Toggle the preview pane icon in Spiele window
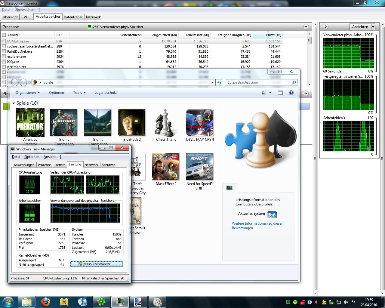The height and width of the screenshot is (308, 385). point(280,93)
